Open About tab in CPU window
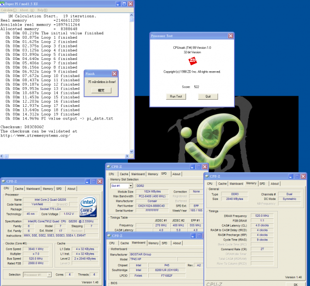310x286 pixels. tap(71, 189)
